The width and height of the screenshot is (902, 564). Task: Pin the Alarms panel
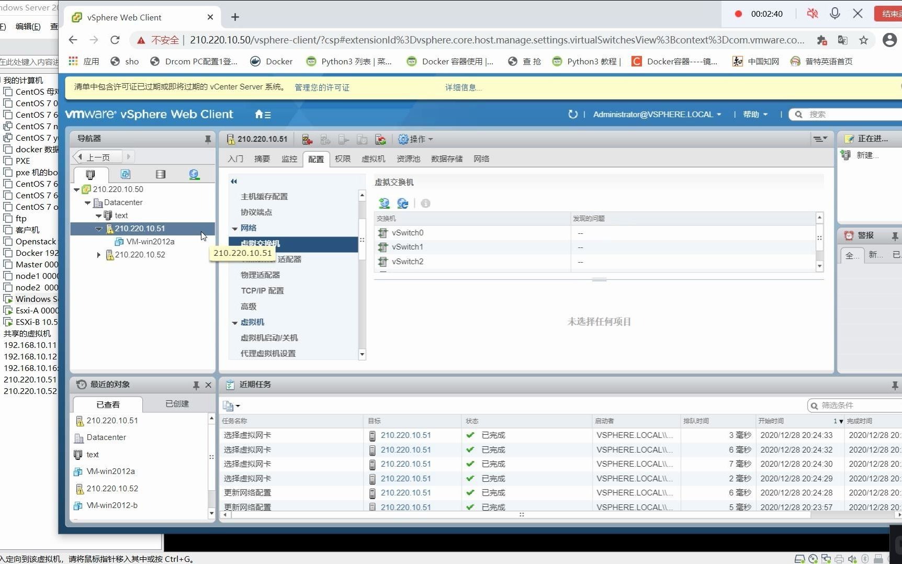click(895, 236)
